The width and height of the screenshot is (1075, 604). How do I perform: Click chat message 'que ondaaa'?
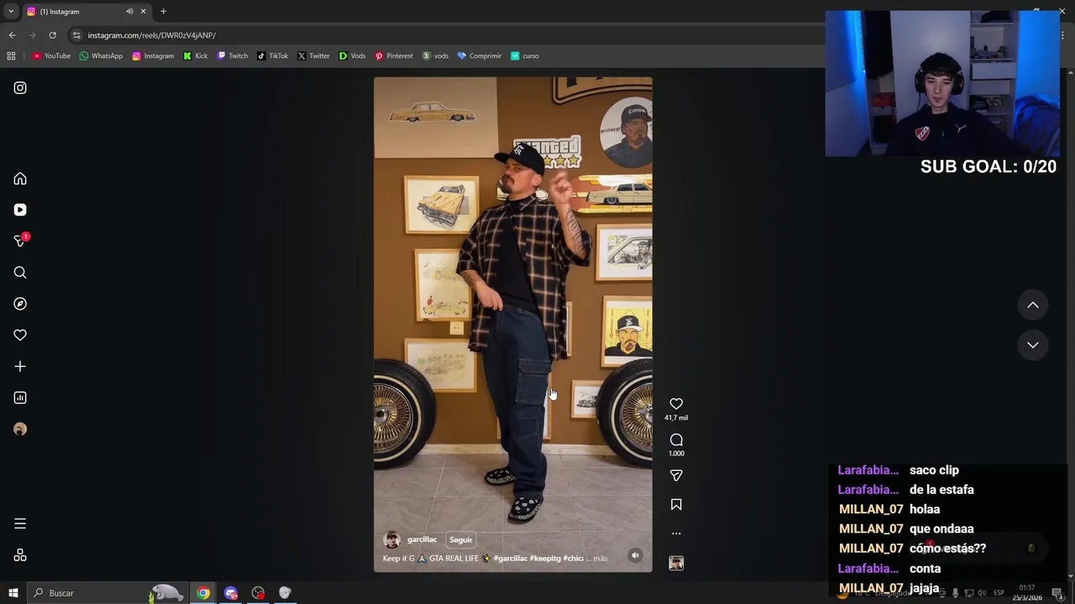[941, 528]
